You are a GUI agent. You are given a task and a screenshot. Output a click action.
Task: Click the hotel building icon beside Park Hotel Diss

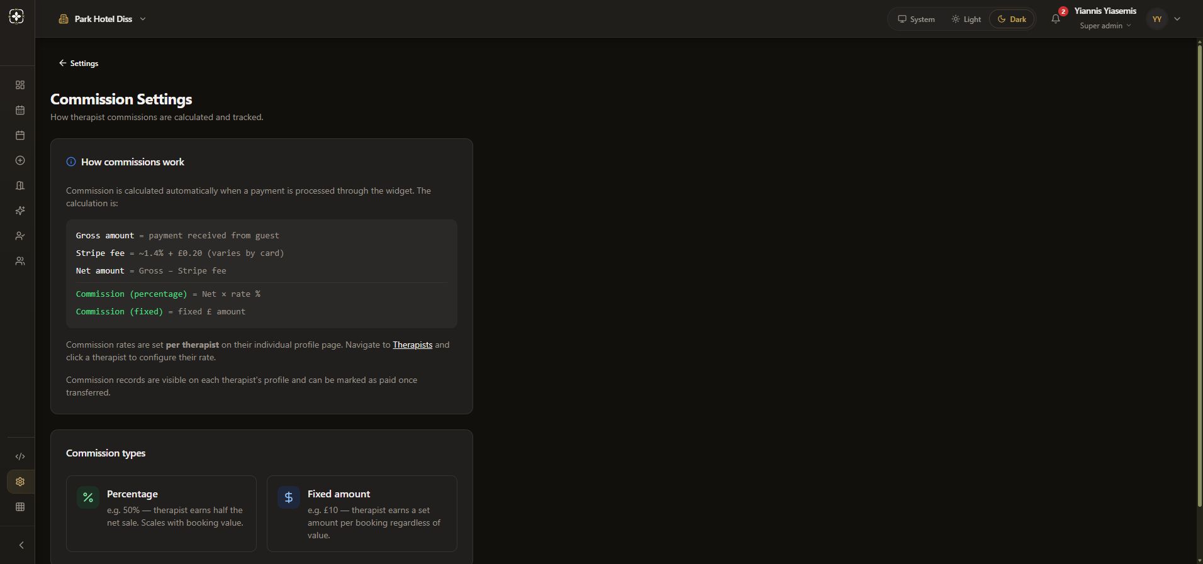[63, 19]
